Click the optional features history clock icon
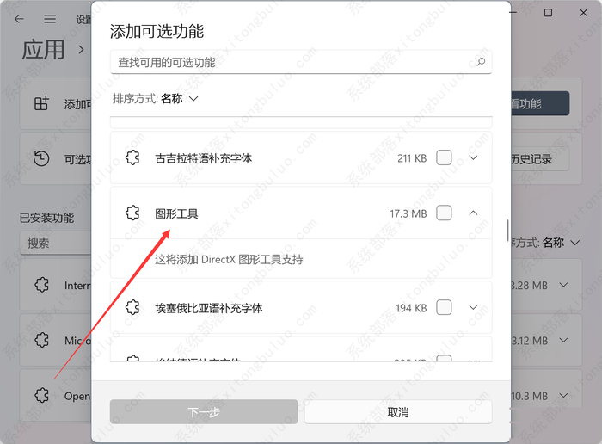 point(41,158)
